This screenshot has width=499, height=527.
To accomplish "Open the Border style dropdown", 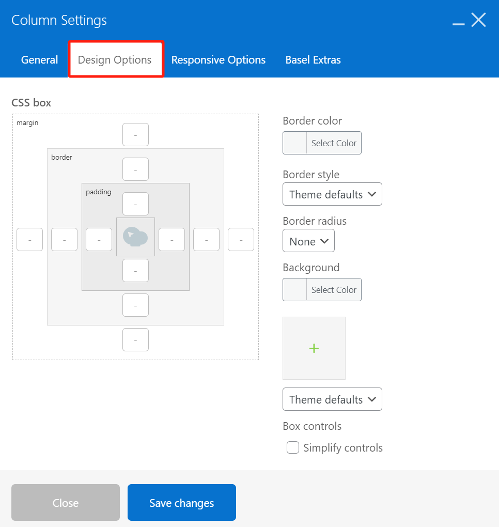I will click(x=332, y=194).
